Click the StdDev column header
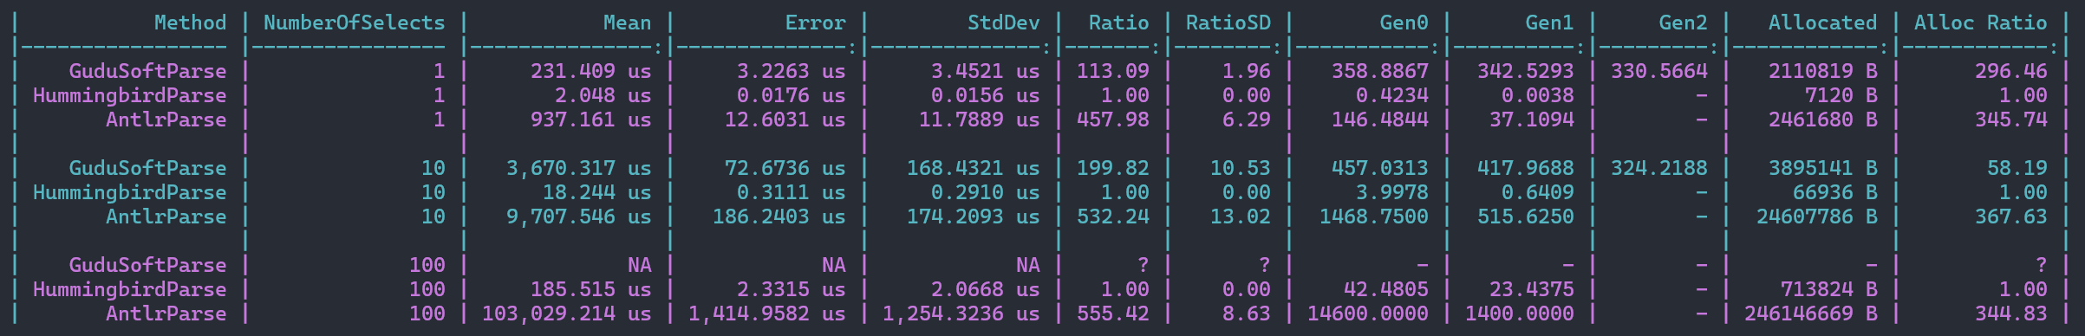The width and height of the screenshot is (2085, 336). click(x=1003, y=23)
